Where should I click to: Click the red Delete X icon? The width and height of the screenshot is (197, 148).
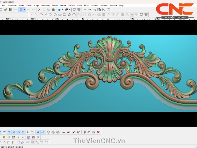pyautogui.click(x=39, y=10)
